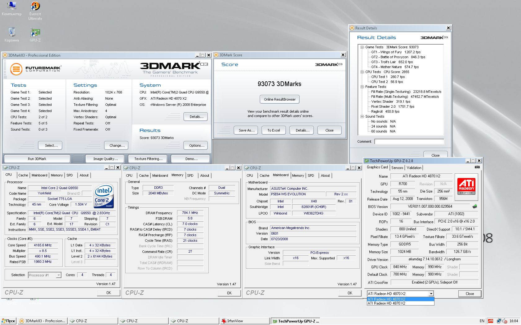Viewport: 521px width, 325px height.
Task: Click Image Quality button in 3DMark03
Action: tap(105, 159)
